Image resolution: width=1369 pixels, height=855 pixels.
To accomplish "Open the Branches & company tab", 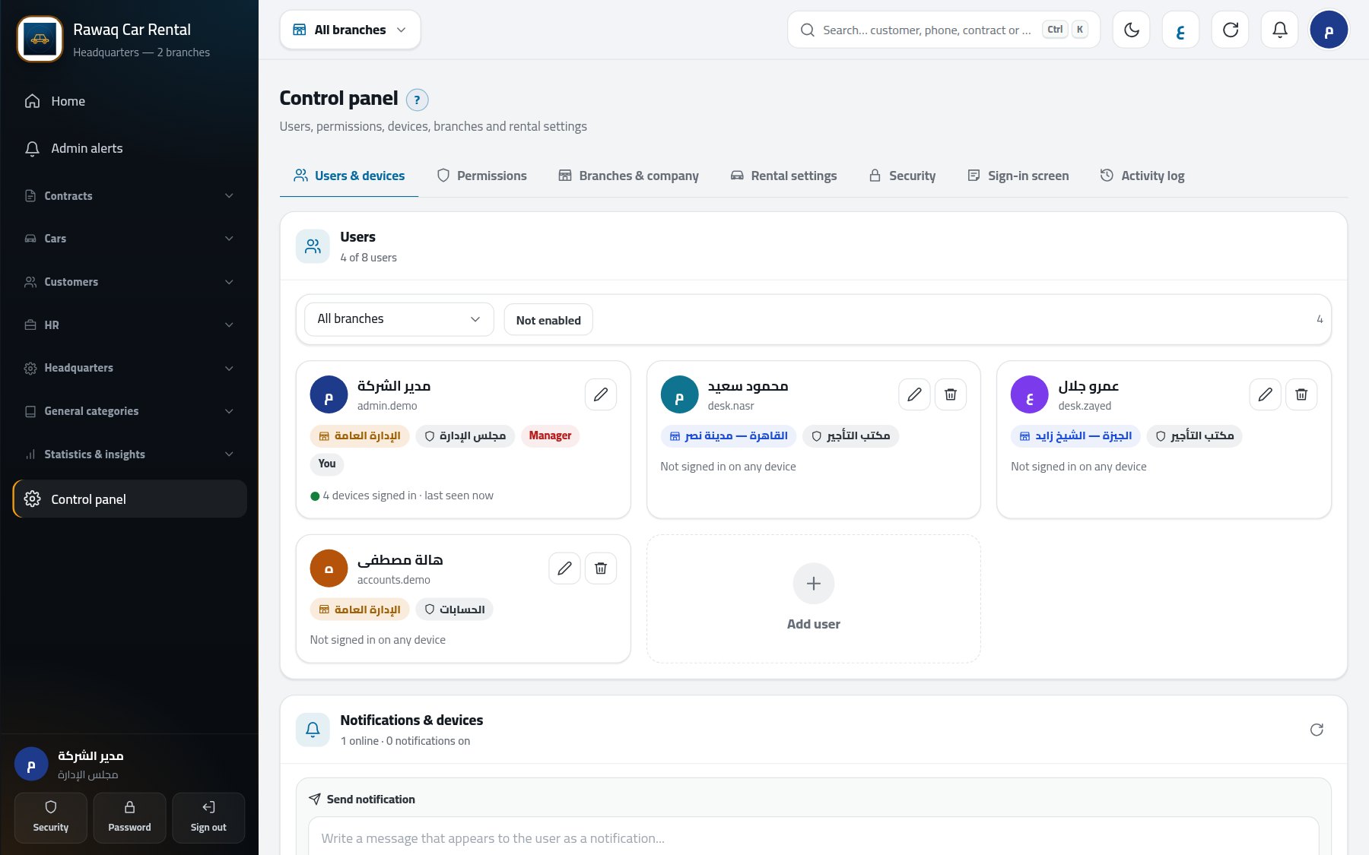I will pos(628,176).
